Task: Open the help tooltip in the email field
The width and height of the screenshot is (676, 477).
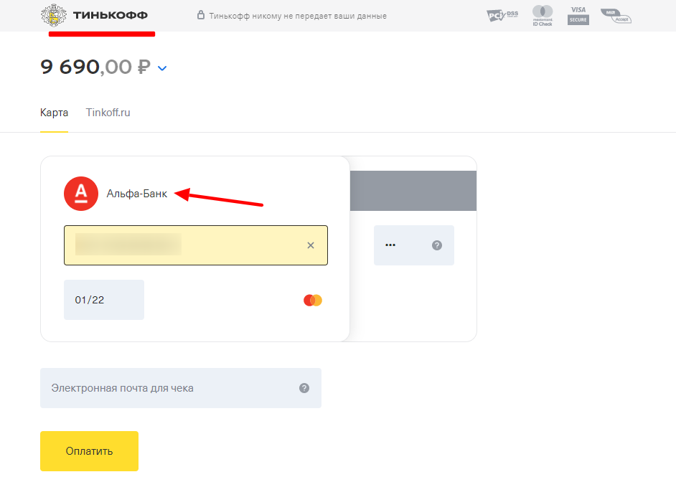Action: (304, 388)
